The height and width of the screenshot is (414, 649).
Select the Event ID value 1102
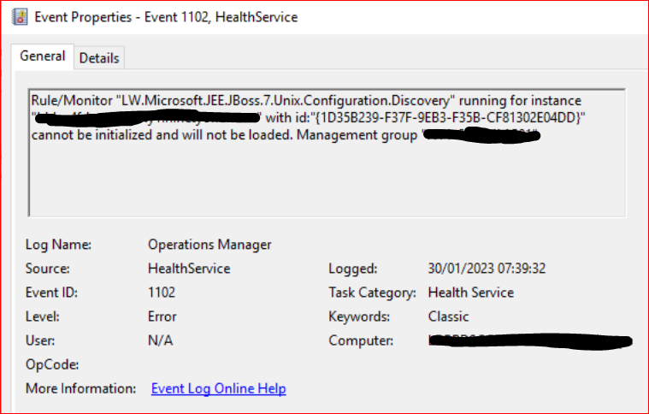point(162,293)
